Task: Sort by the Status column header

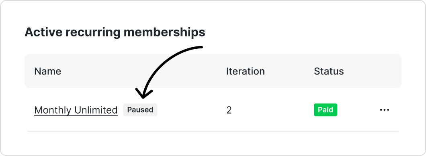Action: pyautogui.click(x=329, y=71)
